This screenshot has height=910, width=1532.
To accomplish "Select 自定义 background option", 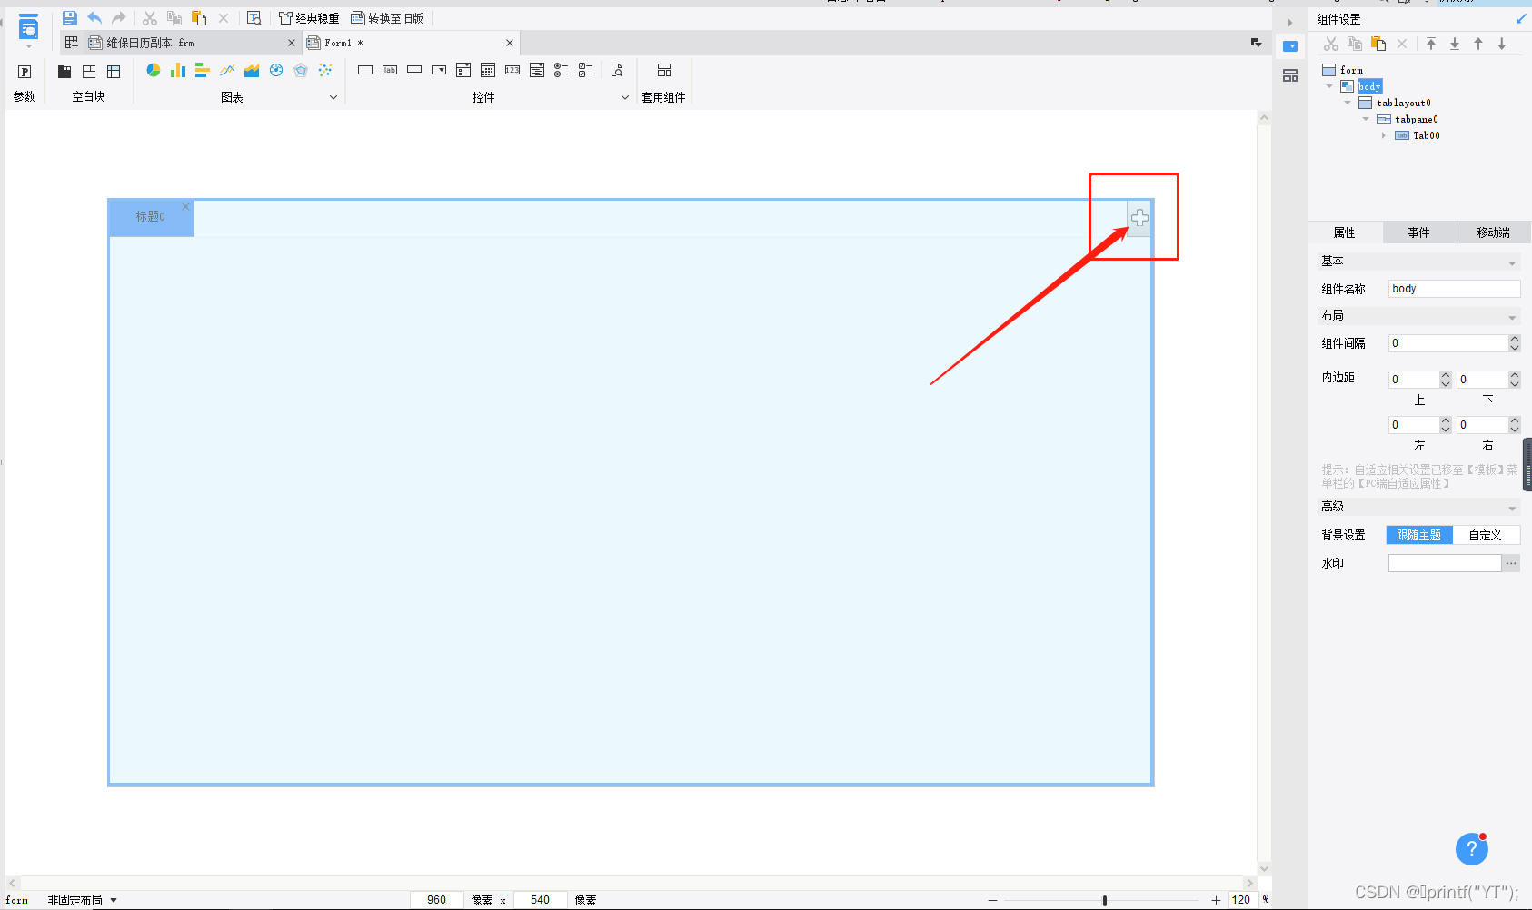I will [x=1486, y=535].
